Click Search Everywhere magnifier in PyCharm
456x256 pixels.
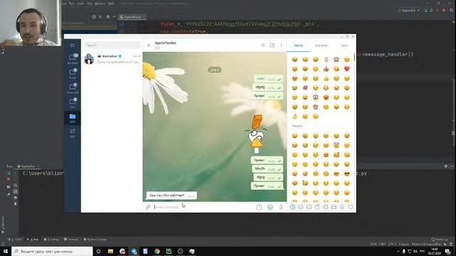[451, 10]
